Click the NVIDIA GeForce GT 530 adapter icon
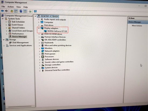The width and height of the screenshot is (148, 111). click(x=45, y=31)
